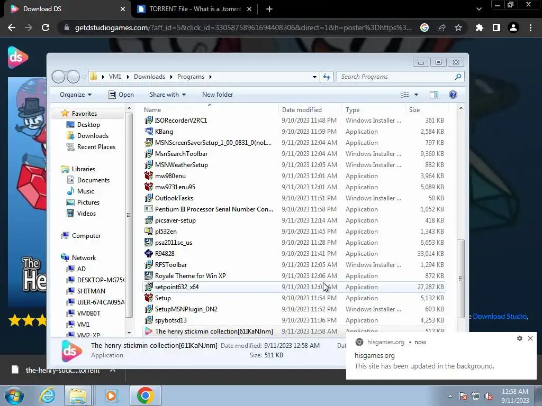Click the Chrome back arrow
Image resolution: width=542 pixels, height=406 pixels.
point(12,27)
